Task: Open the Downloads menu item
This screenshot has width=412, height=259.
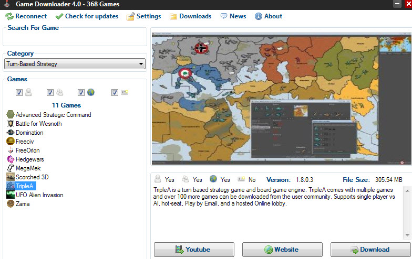Action: pyautogui.click(x=190, y=16)
